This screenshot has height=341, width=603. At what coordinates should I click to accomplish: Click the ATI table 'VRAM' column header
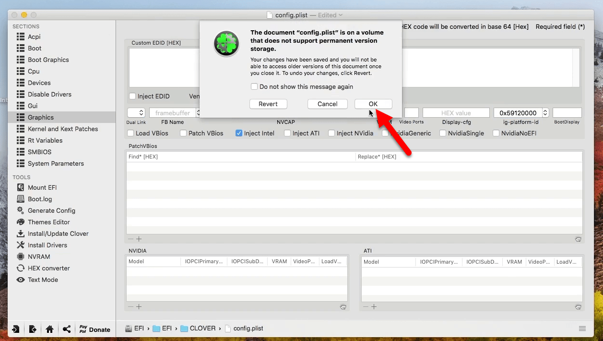(515, 262)
